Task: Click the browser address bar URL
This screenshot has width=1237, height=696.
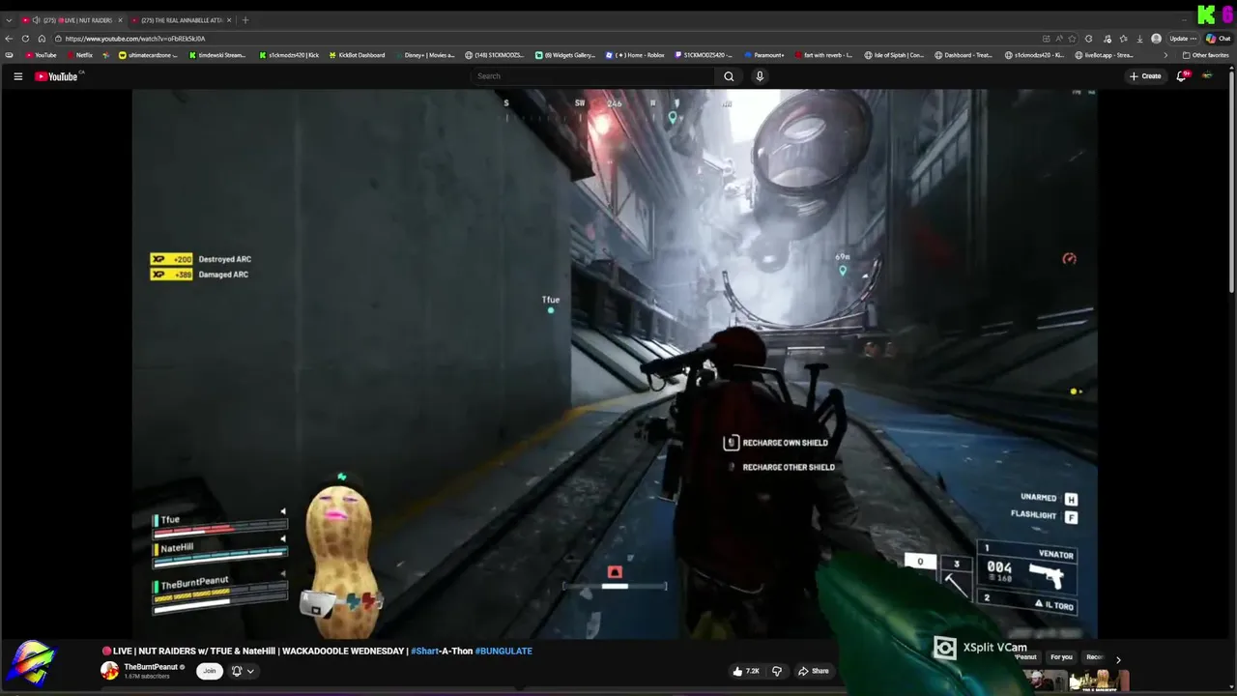Action: tap(135, 39)
